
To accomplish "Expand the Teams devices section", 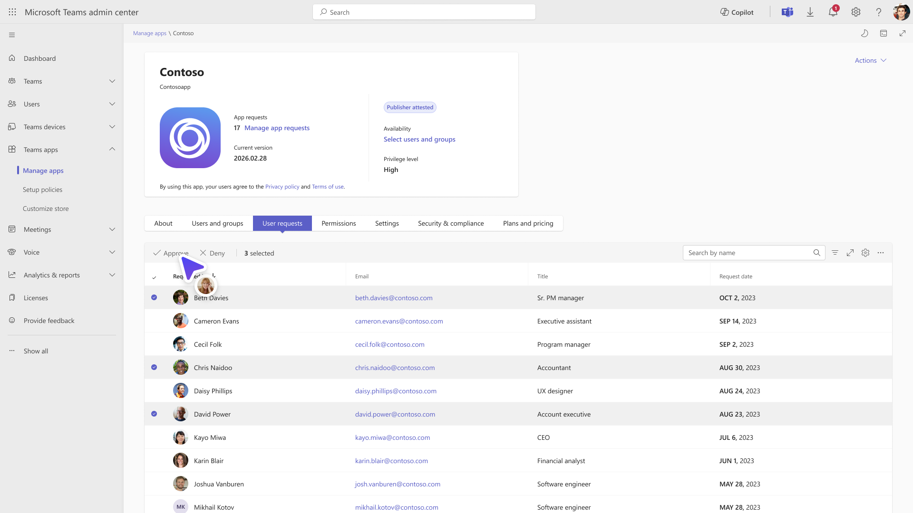I will point(112,127).
